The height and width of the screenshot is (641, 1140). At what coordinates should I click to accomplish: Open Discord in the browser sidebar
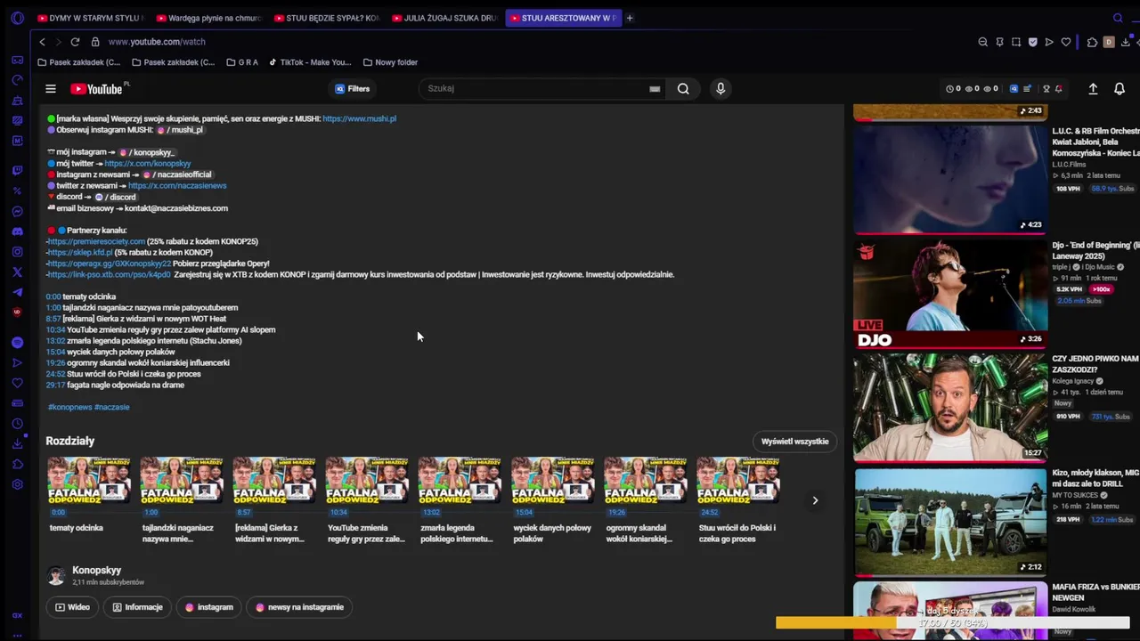click(x=17, y=231)
